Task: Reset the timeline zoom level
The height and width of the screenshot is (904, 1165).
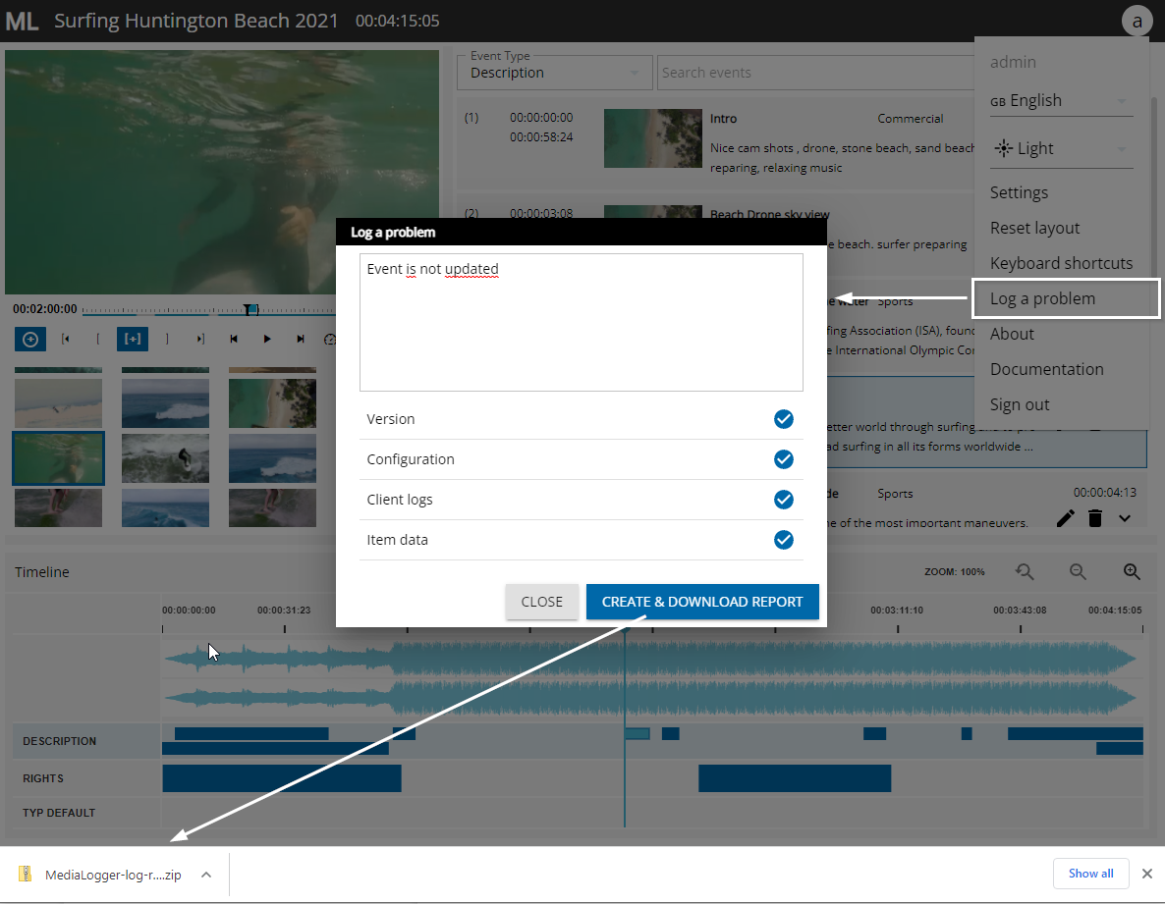Action: coord(1025,571)
